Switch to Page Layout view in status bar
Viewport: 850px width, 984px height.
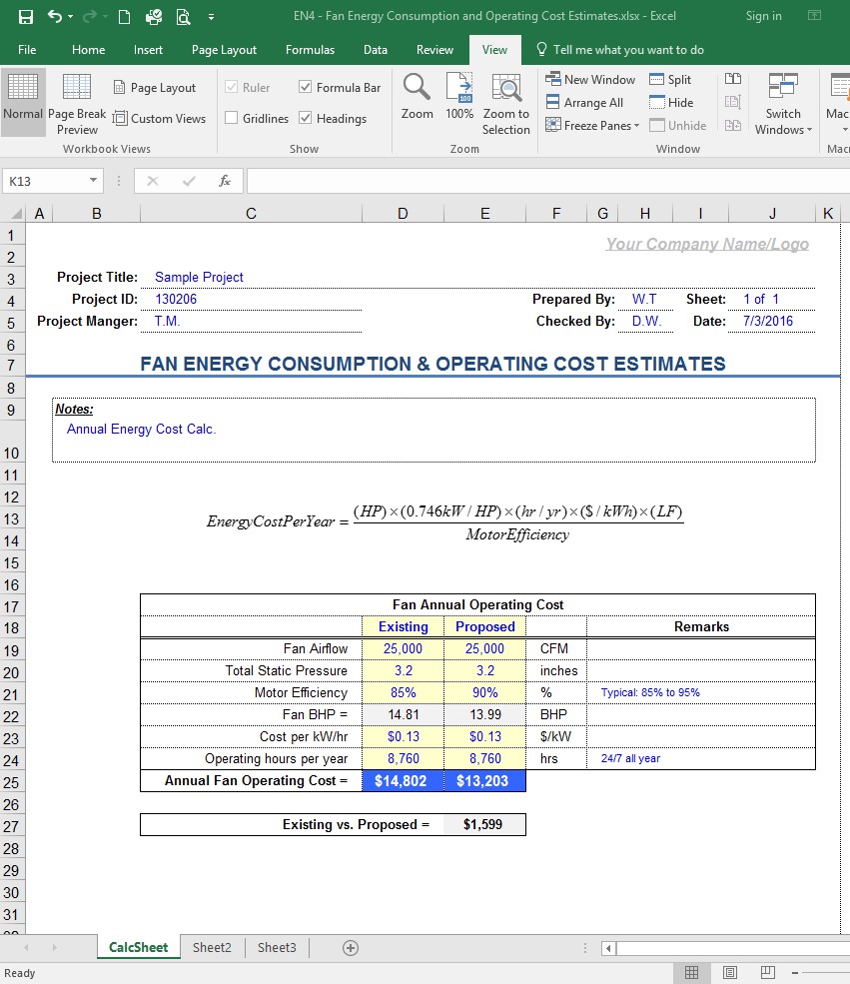point(730,973)
